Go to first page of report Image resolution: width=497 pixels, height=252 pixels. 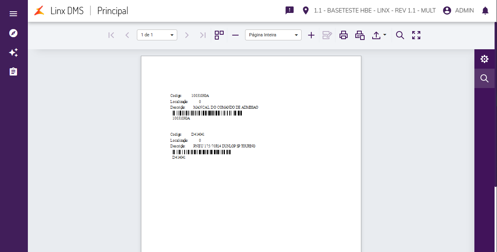(111, 35)
